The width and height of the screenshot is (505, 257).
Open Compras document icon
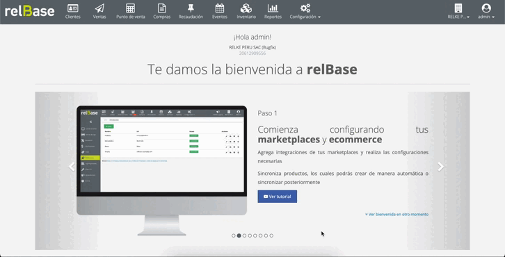click(x=161, y=8)
